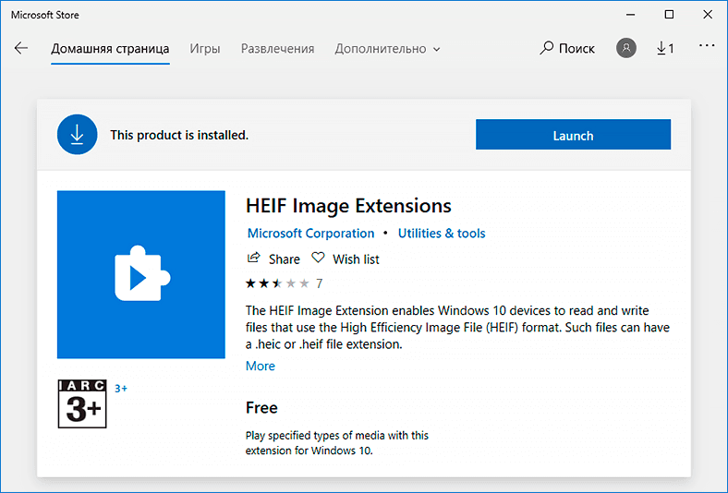
Task: Select the Домашняя страница tab
Action: tap(110, 49)
